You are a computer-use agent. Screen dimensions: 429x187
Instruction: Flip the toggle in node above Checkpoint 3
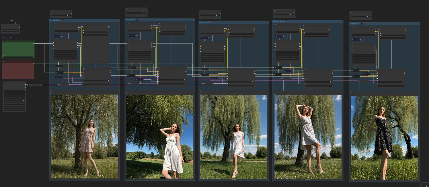(217, 15)
